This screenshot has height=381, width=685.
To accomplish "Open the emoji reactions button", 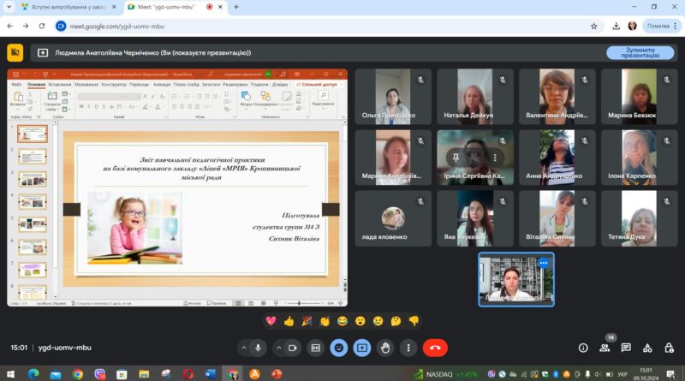I will [x=338, y=348].
